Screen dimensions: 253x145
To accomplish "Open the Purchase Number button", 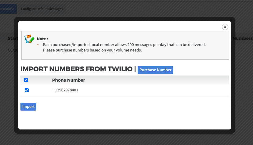I will (155, 70).
